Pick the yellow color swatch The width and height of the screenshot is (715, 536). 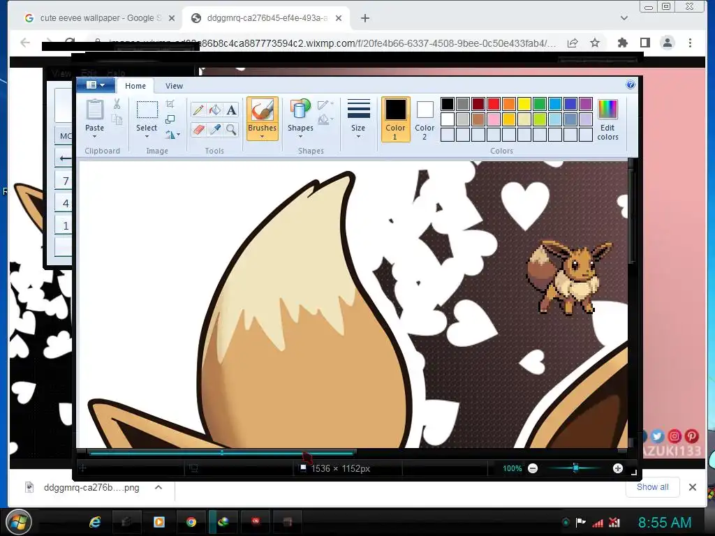pyautogui.click(x=524, y=104)
